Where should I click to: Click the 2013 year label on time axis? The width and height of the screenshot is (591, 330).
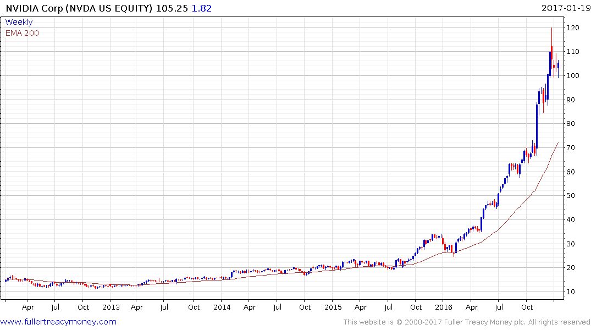point(111,307)
